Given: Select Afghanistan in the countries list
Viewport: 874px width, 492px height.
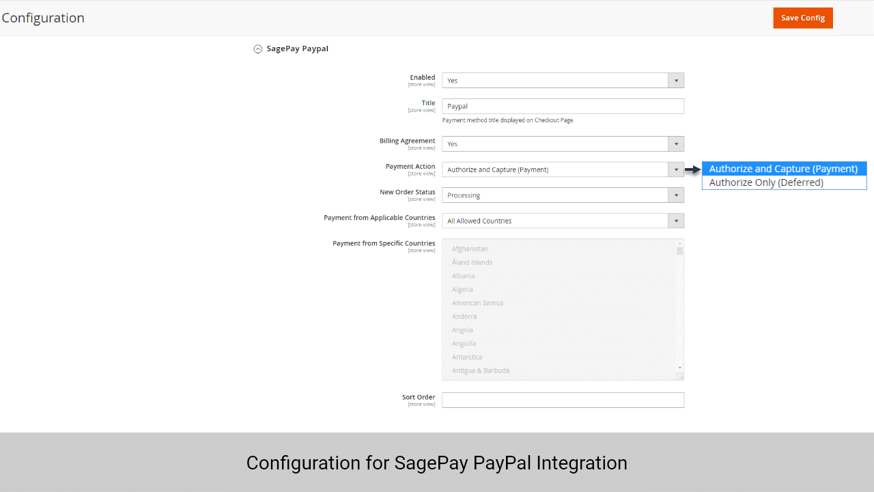Looking at the screenshot, I should tap(470, 249).
